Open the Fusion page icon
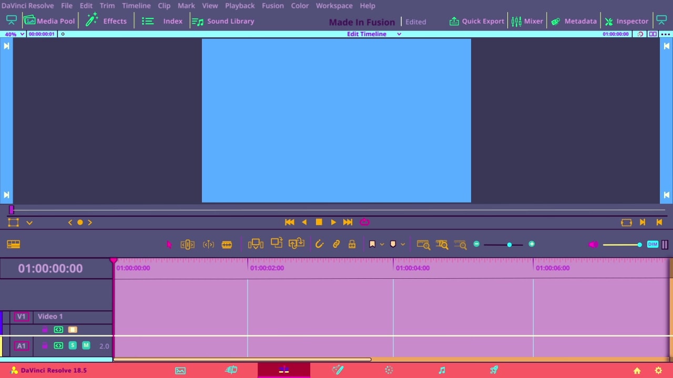The height and width of the screenshot is (378, 673). (x=338, y=370)
